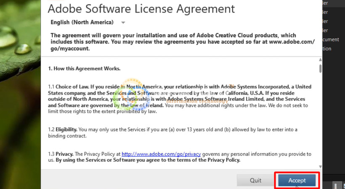Click the Adobe Software License Agreement title
345x189 pixels.
coord(141,8)
